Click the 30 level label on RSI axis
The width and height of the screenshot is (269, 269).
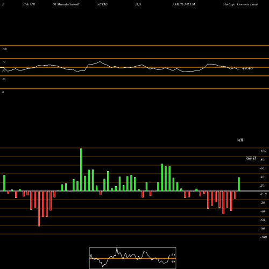4,79
